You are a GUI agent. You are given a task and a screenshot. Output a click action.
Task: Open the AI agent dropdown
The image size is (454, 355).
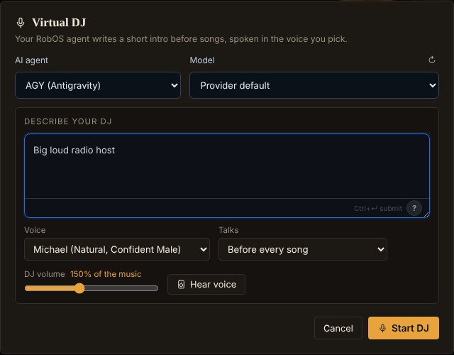[x=98, y=85]
